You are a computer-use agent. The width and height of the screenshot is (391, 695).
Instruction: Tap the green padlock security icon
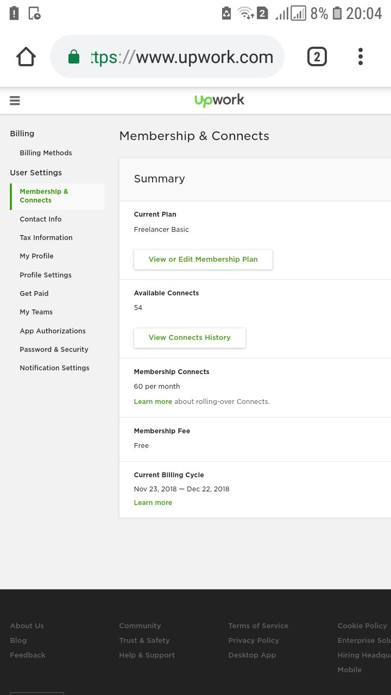click(x=74, y=57)
